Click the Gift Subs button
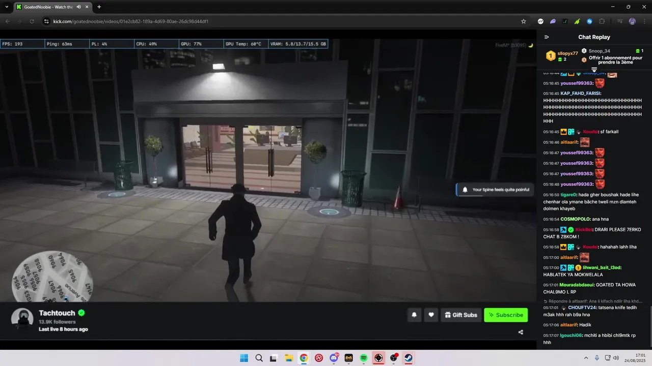This screenshot has height=366, width=652. [x=461, y=315]
